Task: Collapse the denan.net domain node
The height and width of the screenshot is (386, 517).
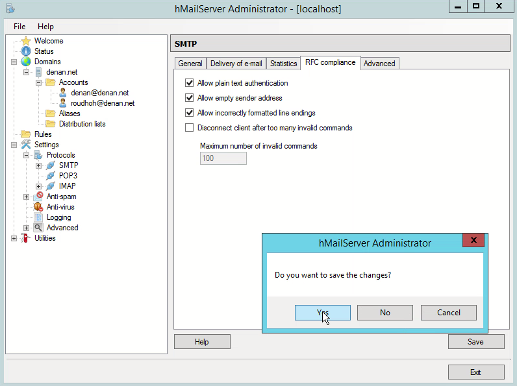Action: (x=26, y=72)
